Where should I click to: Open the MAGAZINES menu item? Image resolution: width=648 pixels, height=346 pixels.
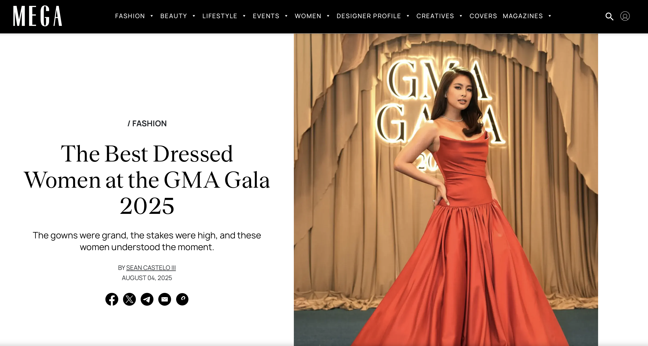523,16
